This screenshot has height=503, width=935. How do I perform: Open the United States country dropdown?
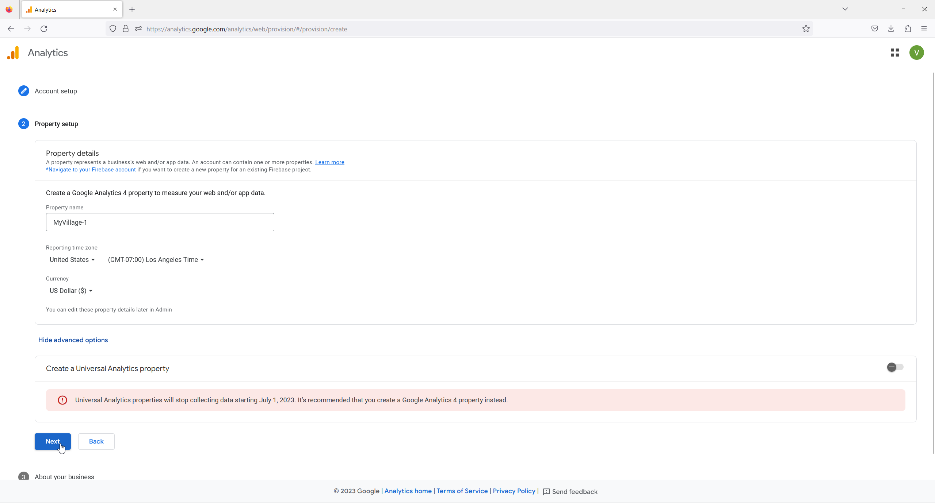72,260
